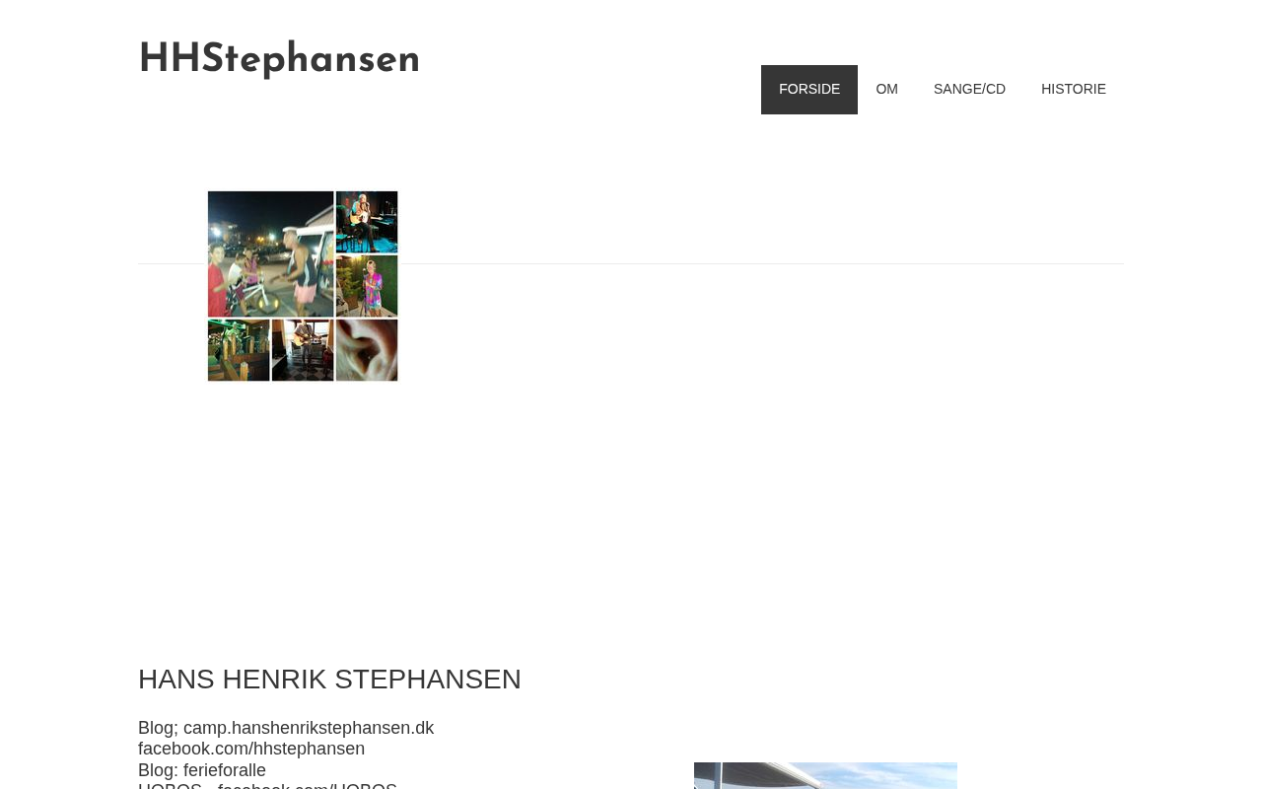Click the ear close-up photo
Screen dimensions: 1262x789
(367, 350)
